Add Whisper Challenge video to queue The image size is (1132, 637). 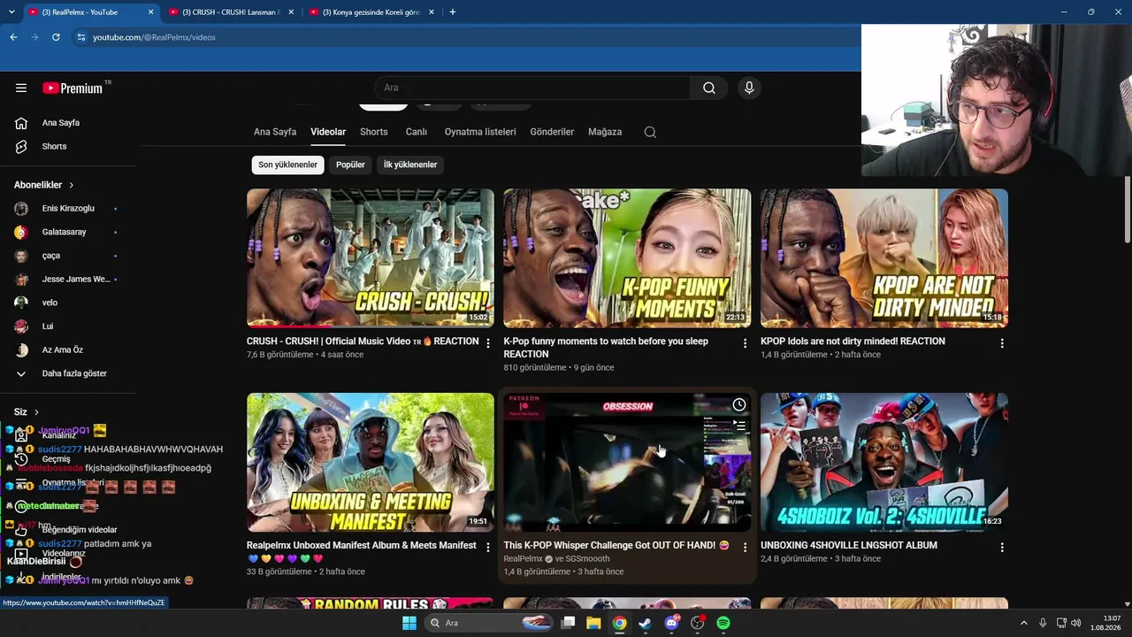[739, 426]
